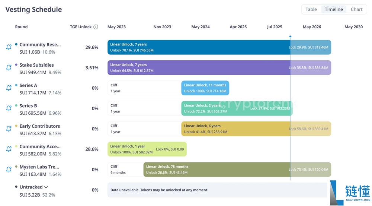
Task: Click the Stake Subsidies round name
Action: [x=36, y=65]
